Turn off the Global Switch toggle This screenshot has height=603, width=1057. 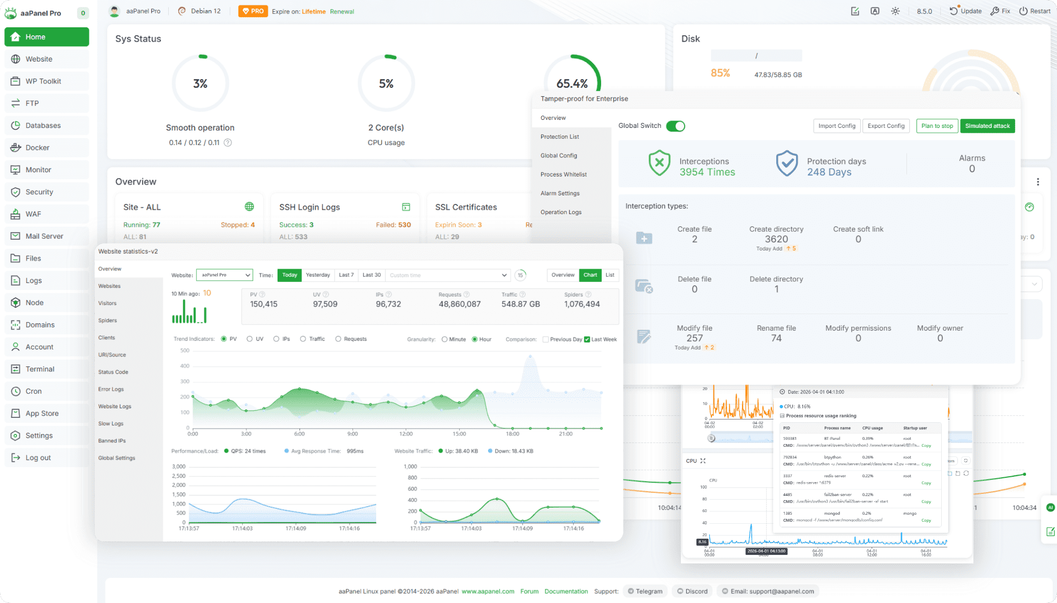(x=676, y=126)
